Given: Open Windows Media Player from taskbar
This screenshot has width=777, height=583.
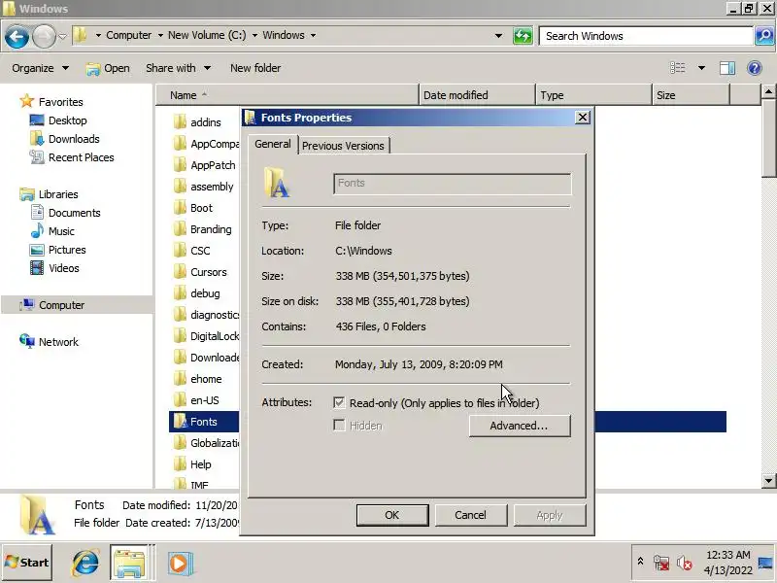Looking at the screenshot, I should (180, 564).
